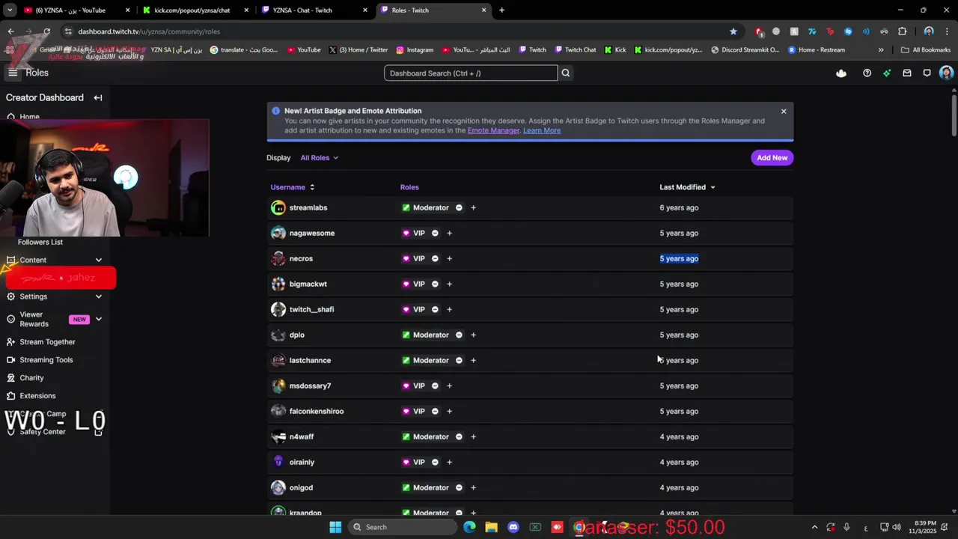Add a role to nagawesome
The image size is (958, 539).
(449, 233)
